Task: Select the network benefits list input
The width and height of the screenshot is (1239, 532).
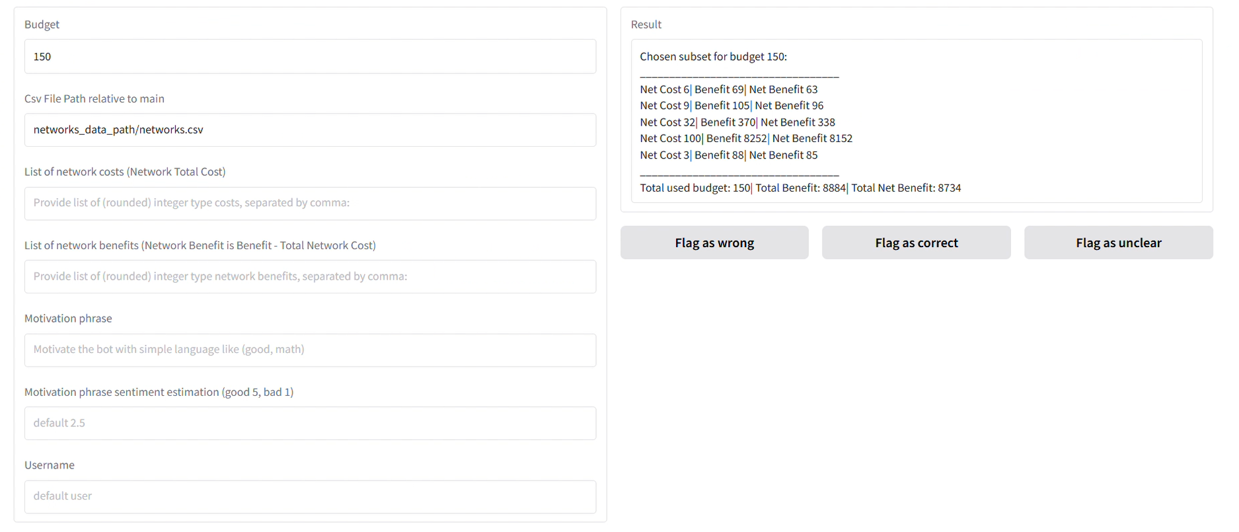Action: click(x=309, y=277)
